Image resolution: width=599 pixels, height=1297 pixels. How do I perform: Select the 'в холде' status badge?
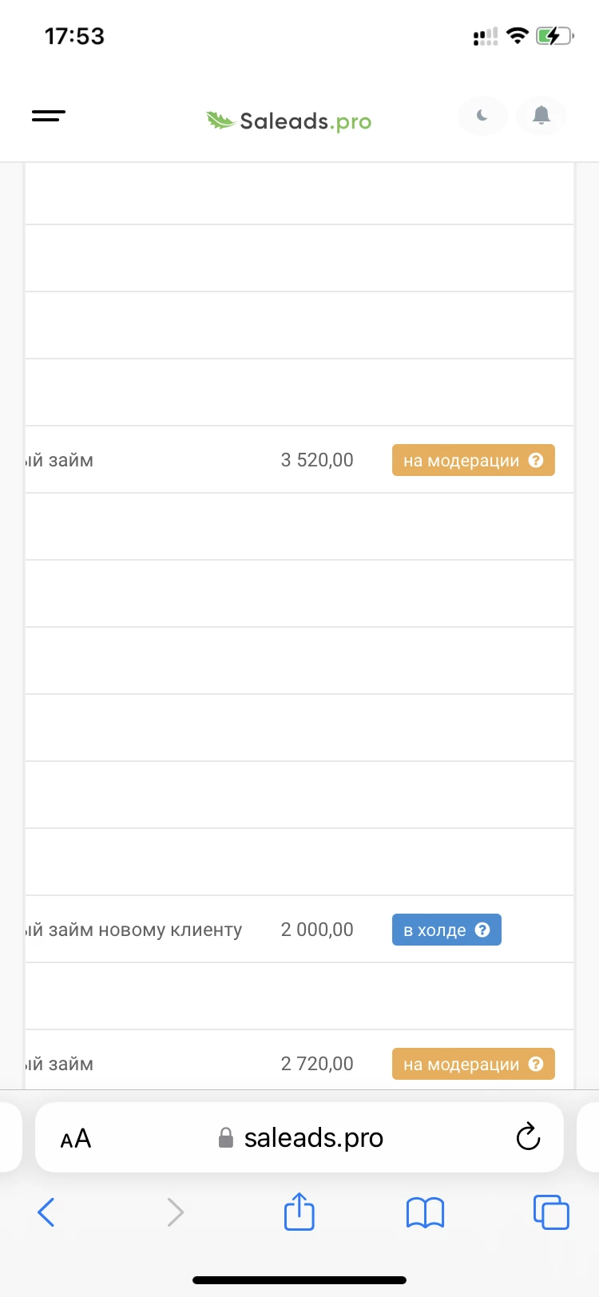tap(446, 930)
